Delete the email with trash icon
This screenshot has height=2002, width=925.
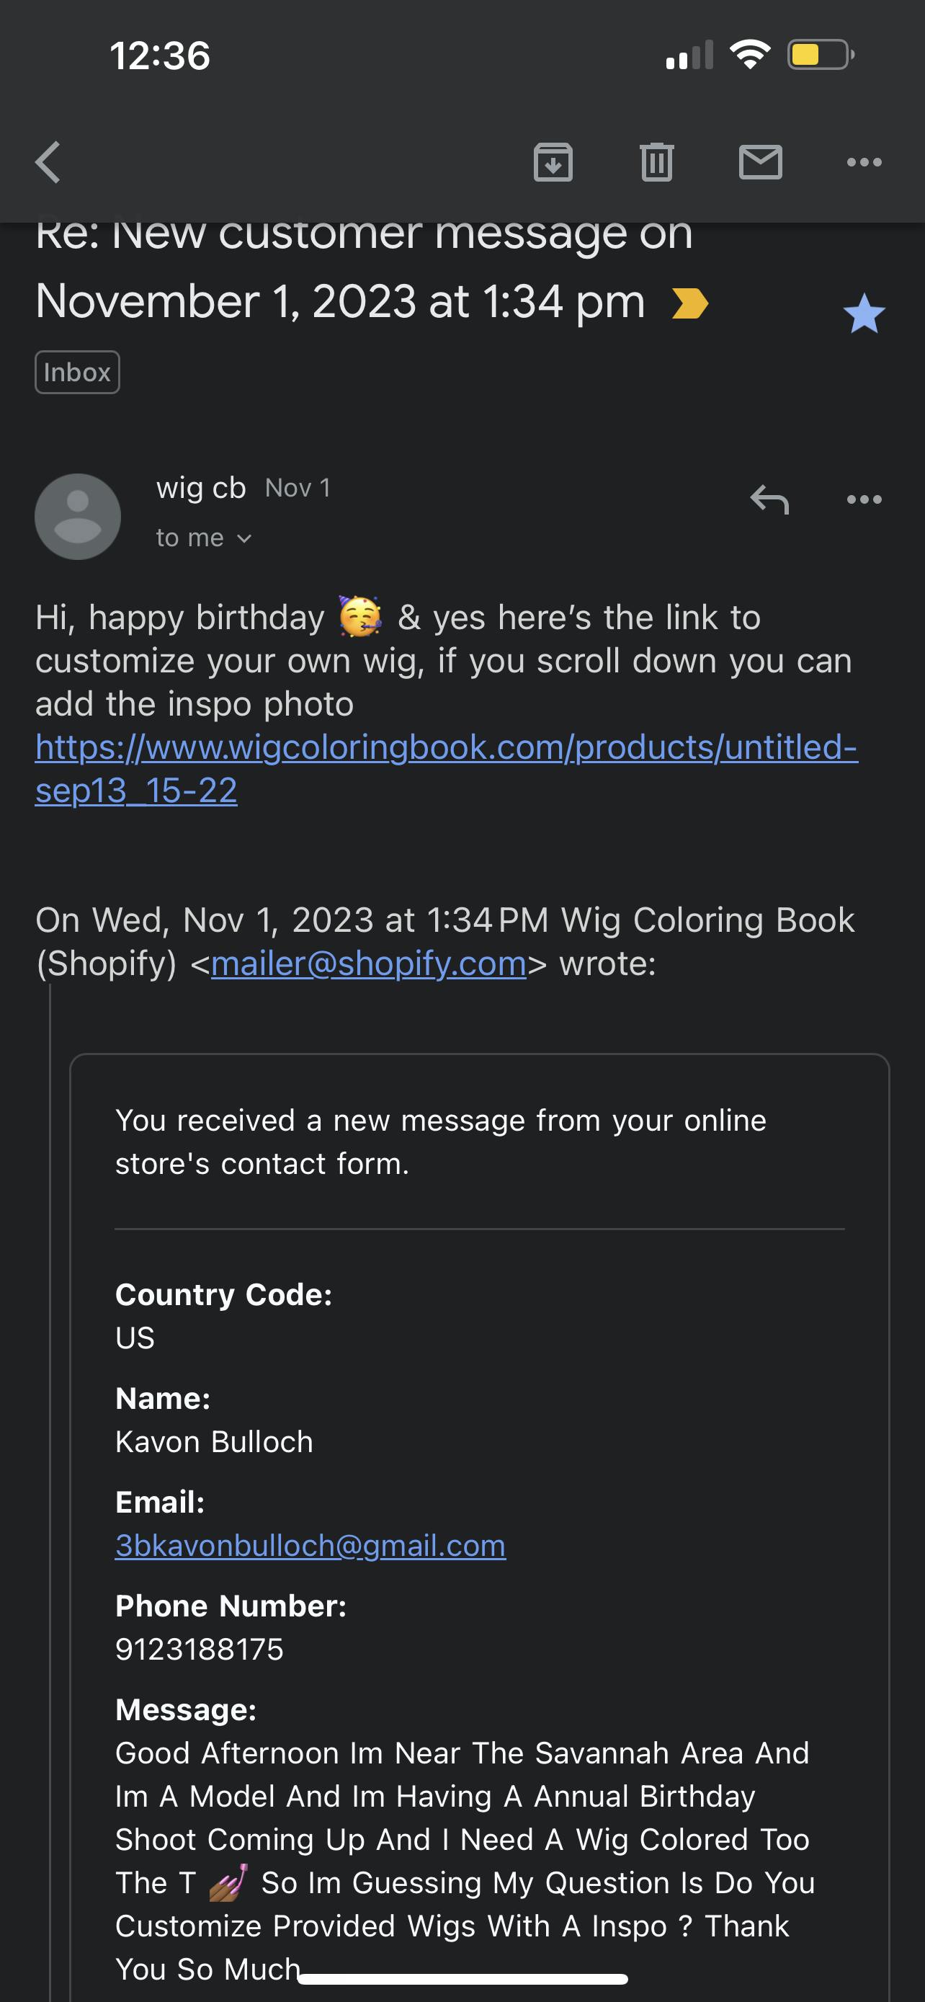pos(656,162)
